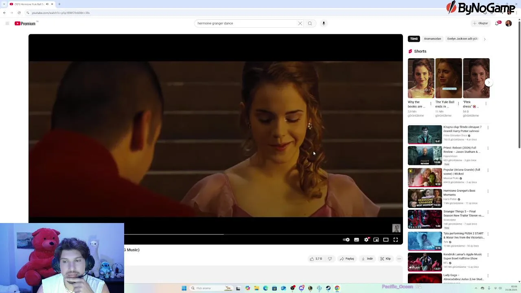Open a new browser tab
This screenshot has width=521, height=293.
(x=59, y=4)
